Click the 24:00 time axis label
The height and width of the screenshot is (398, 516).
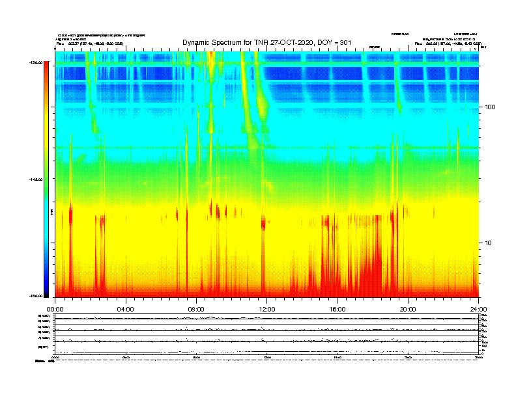pos(478,310)
